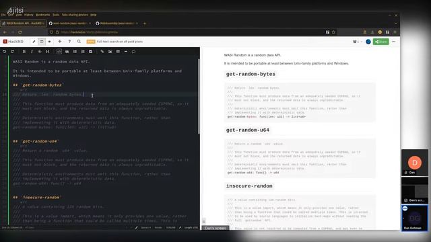The height and width of the screenshot is (242, 431).
Task: Open online users count dropdown
Action: (x=358, y=42)
